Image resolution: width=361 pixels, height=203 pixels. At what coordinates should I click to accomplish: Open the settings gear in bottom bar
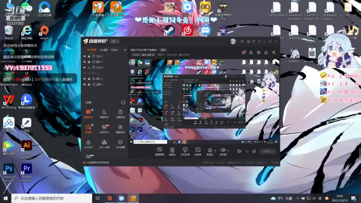coord(254,151)
